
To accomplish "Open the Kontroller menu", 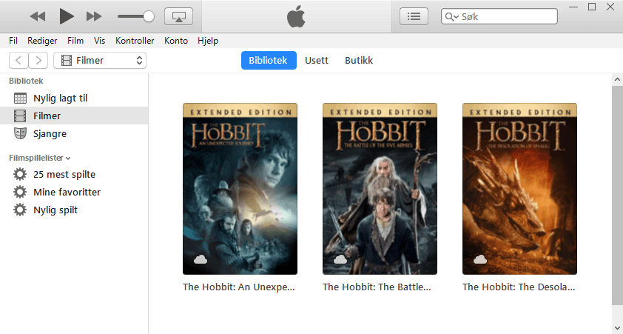I will [135, 41].
